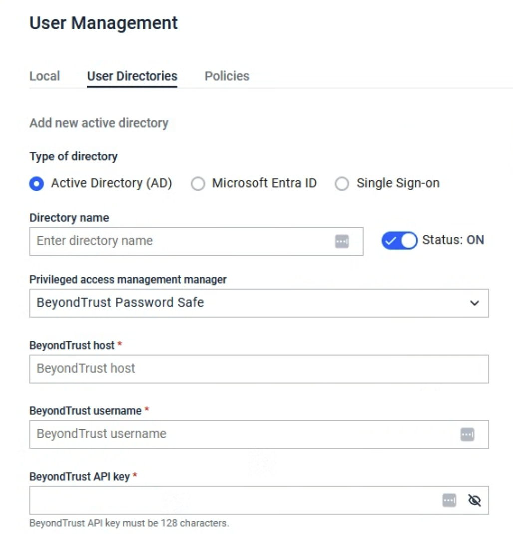Open the Privileged access management manager dropdown
This screenshot has height=540, width=513.
(259, 303)
